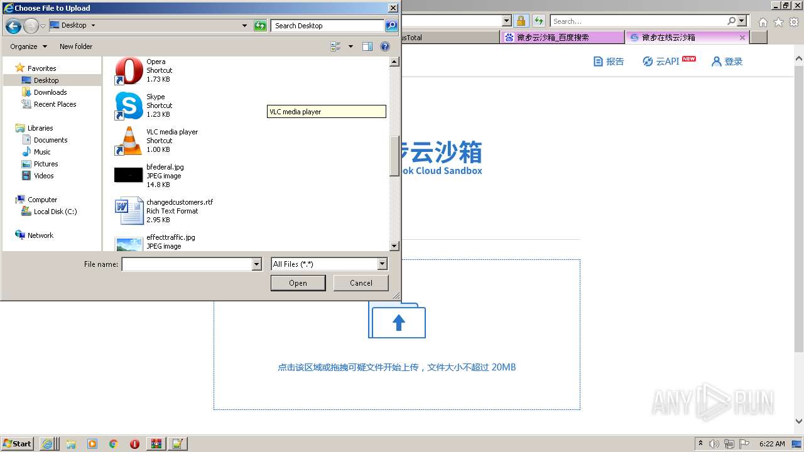Select the bfederal.jpg thumbnail
804x452 pixels.
point(129,175)
